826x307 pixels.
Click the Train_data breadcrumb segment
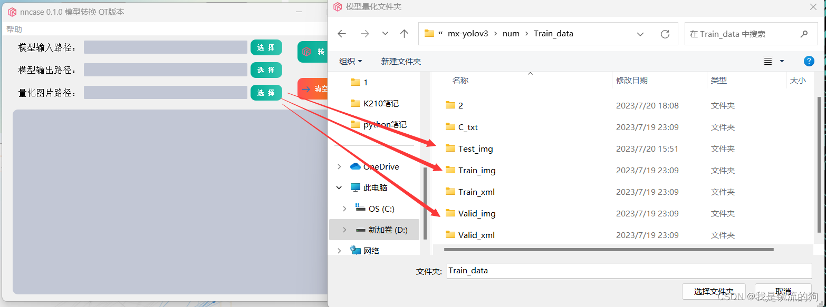(553, 34)
